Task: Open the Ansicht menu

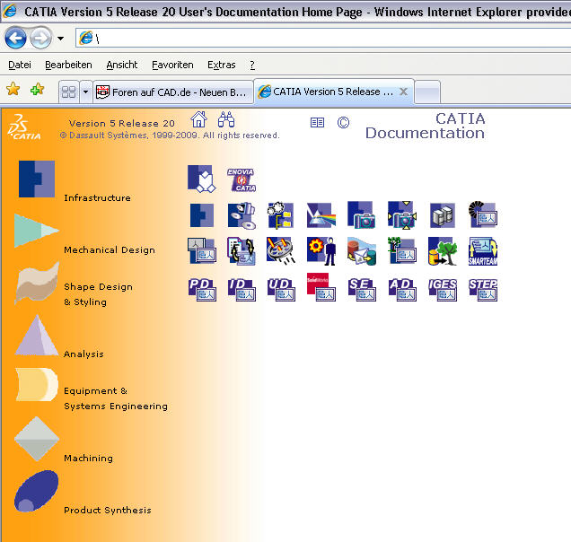Action: click(121, 65)
